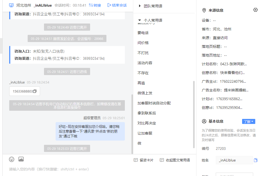
Task: Select the 拿到联系后 quick phrase
Action: pos(146,113)
